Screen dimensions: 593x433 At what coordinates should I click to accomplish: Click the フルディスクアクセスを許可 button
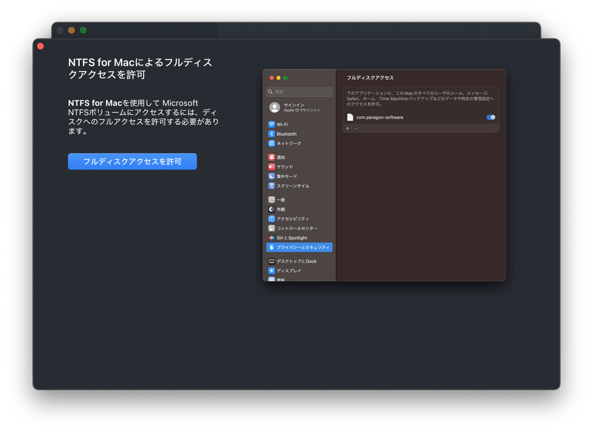click(x=132, y=161)
